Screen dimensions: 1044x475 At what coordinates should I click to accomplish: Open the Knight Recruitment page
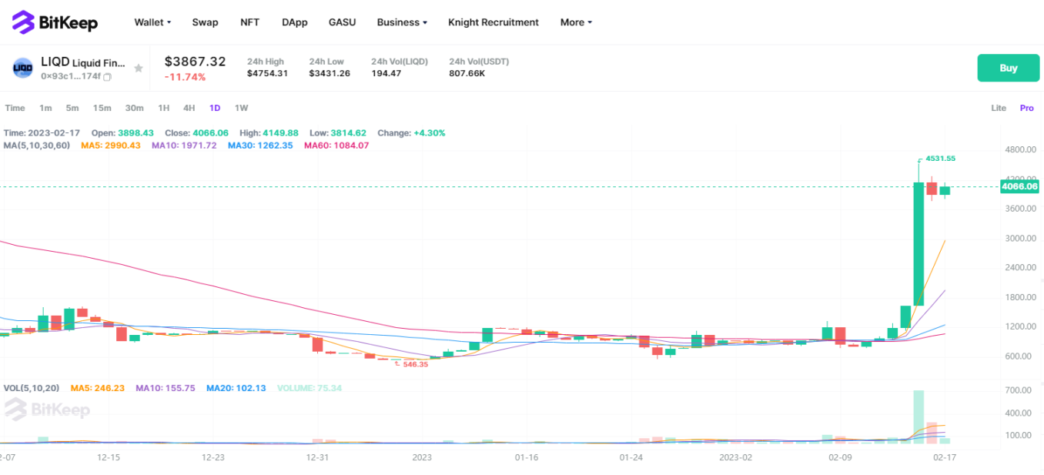[x=493, y=22]
